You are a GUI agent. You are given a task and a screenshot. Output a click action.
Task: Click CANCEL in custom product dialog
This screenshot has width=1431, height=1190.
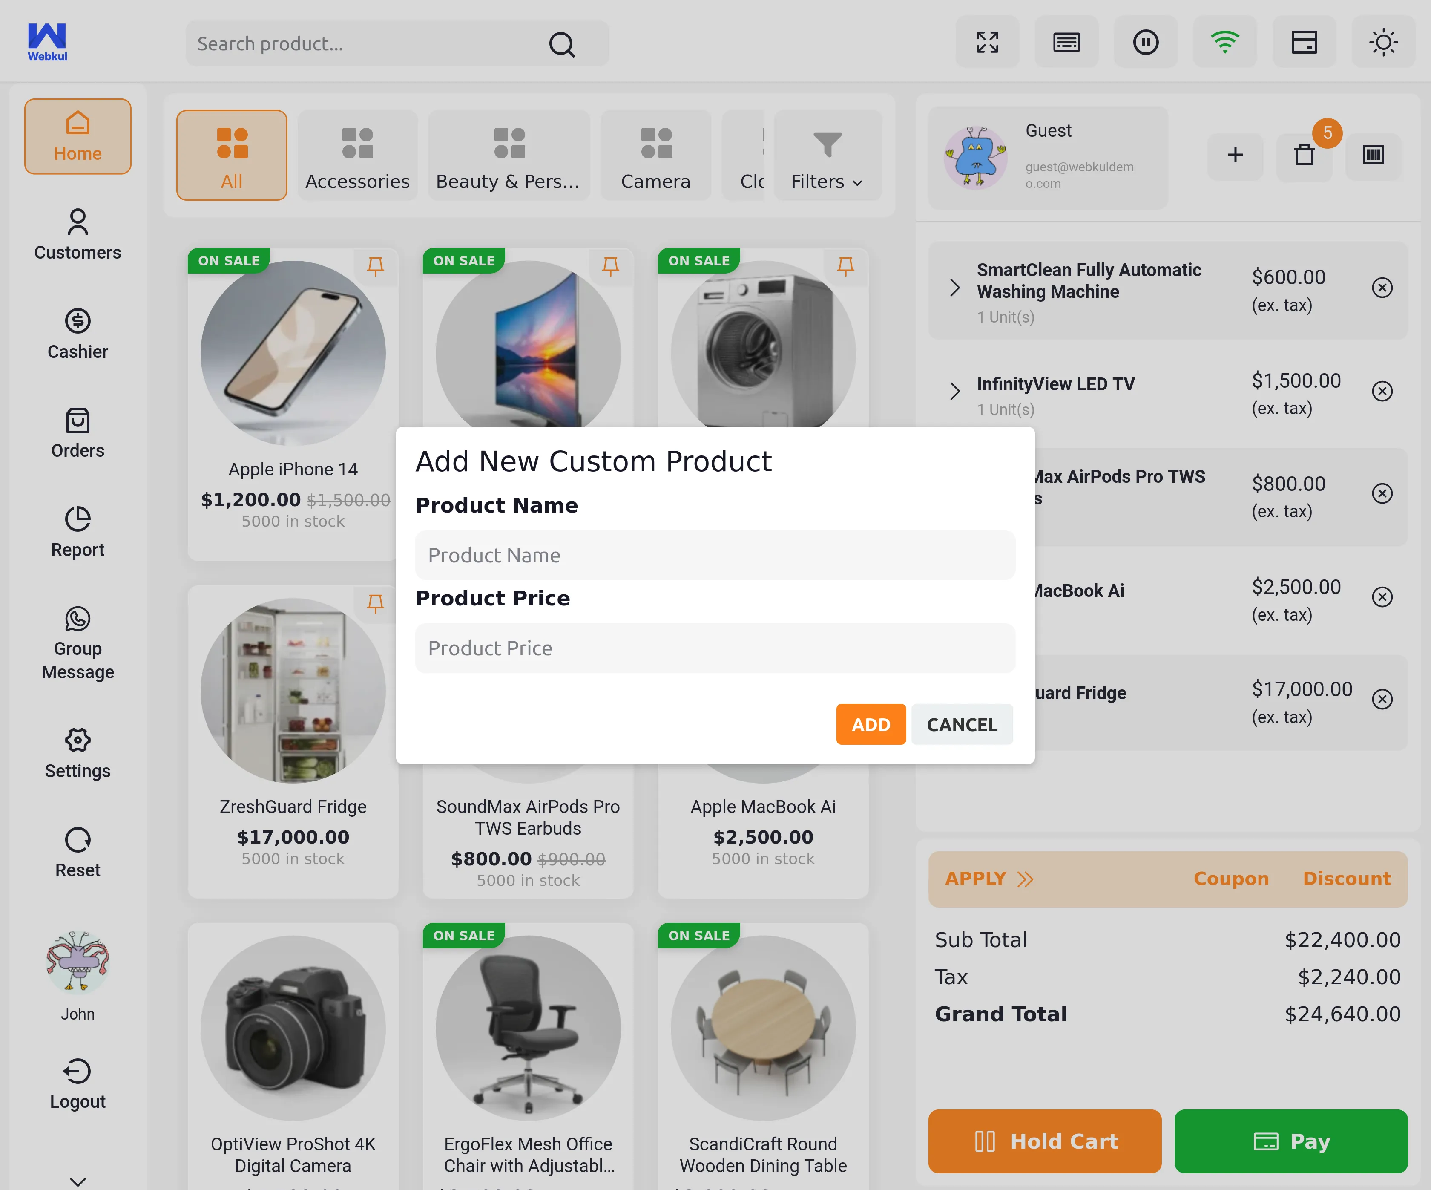(x=962, y=724)
